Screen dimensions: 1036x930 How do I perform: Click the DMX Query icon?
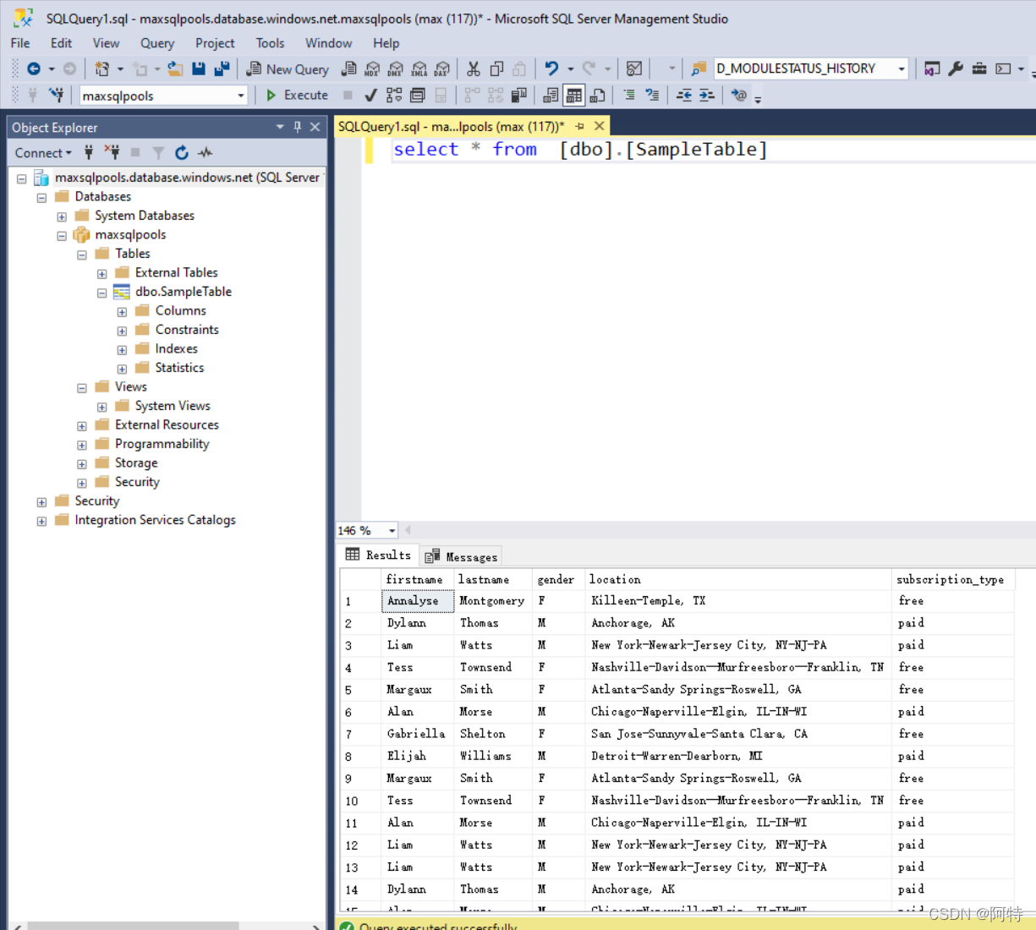point(396,68)
